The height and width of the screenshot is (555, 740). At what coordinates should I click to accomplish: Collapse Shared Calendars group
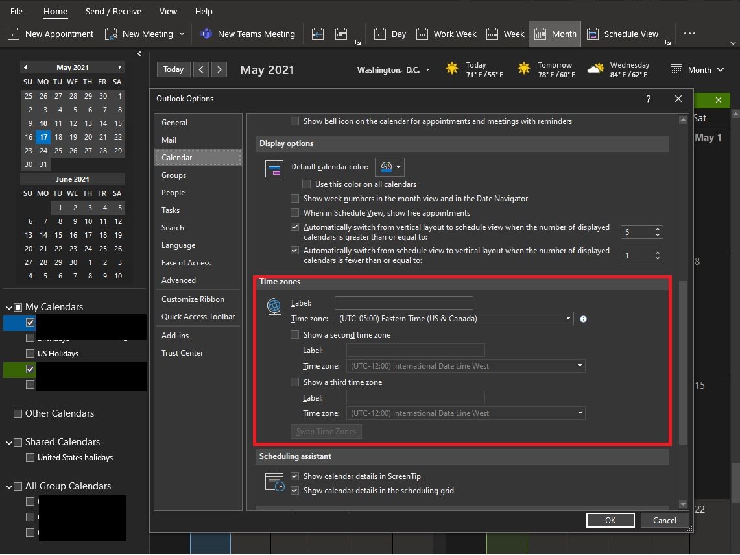pyautogui.click(x=9, y=443)
